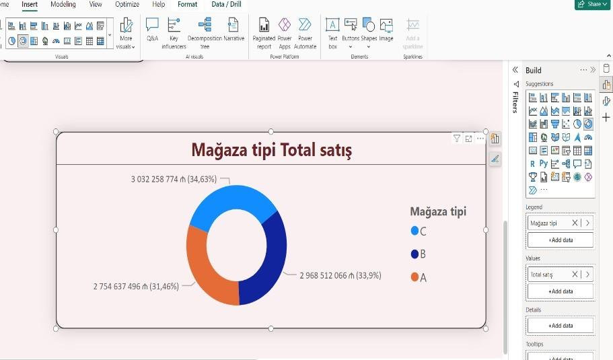Expand Mağaza tipi field options chevron
The image size is (613, 360).
tap(587, 223)
